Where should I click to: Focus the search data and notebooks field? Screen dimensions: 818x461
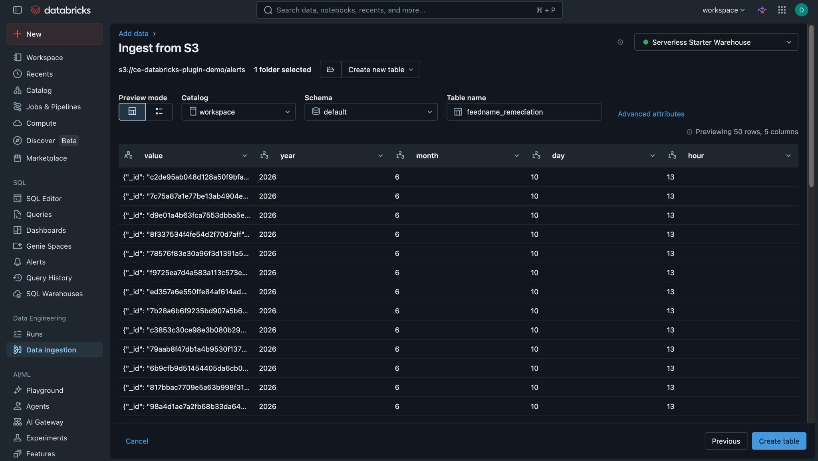(x=409, y=10)
